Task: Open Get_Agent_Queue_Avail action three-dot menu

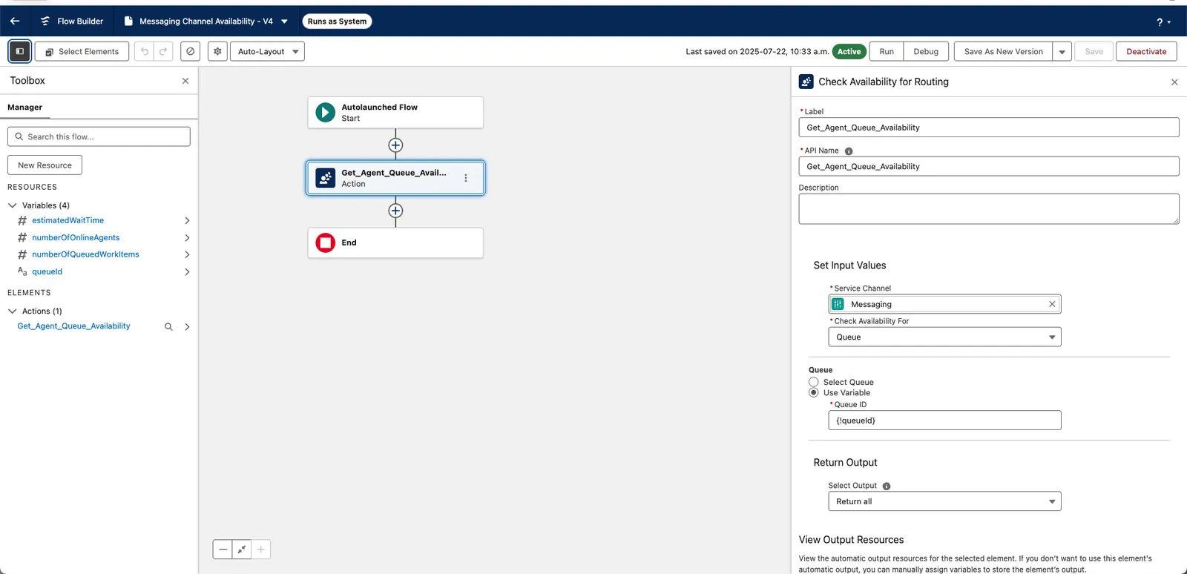Action: [x=466, y=178]
